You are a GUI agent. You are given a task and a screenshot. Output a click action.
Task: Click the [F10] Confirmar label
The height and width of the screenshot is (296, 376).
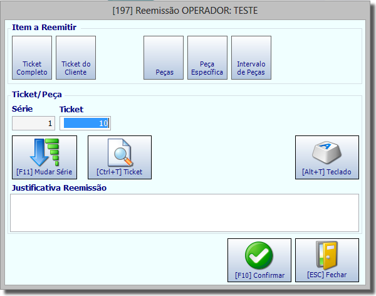259,275
